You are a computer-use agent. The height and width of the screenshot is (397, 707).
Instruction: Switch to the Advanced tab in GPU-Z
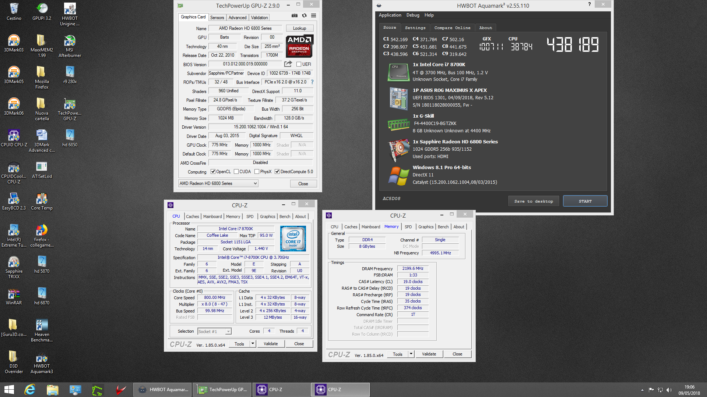(238, 18)
